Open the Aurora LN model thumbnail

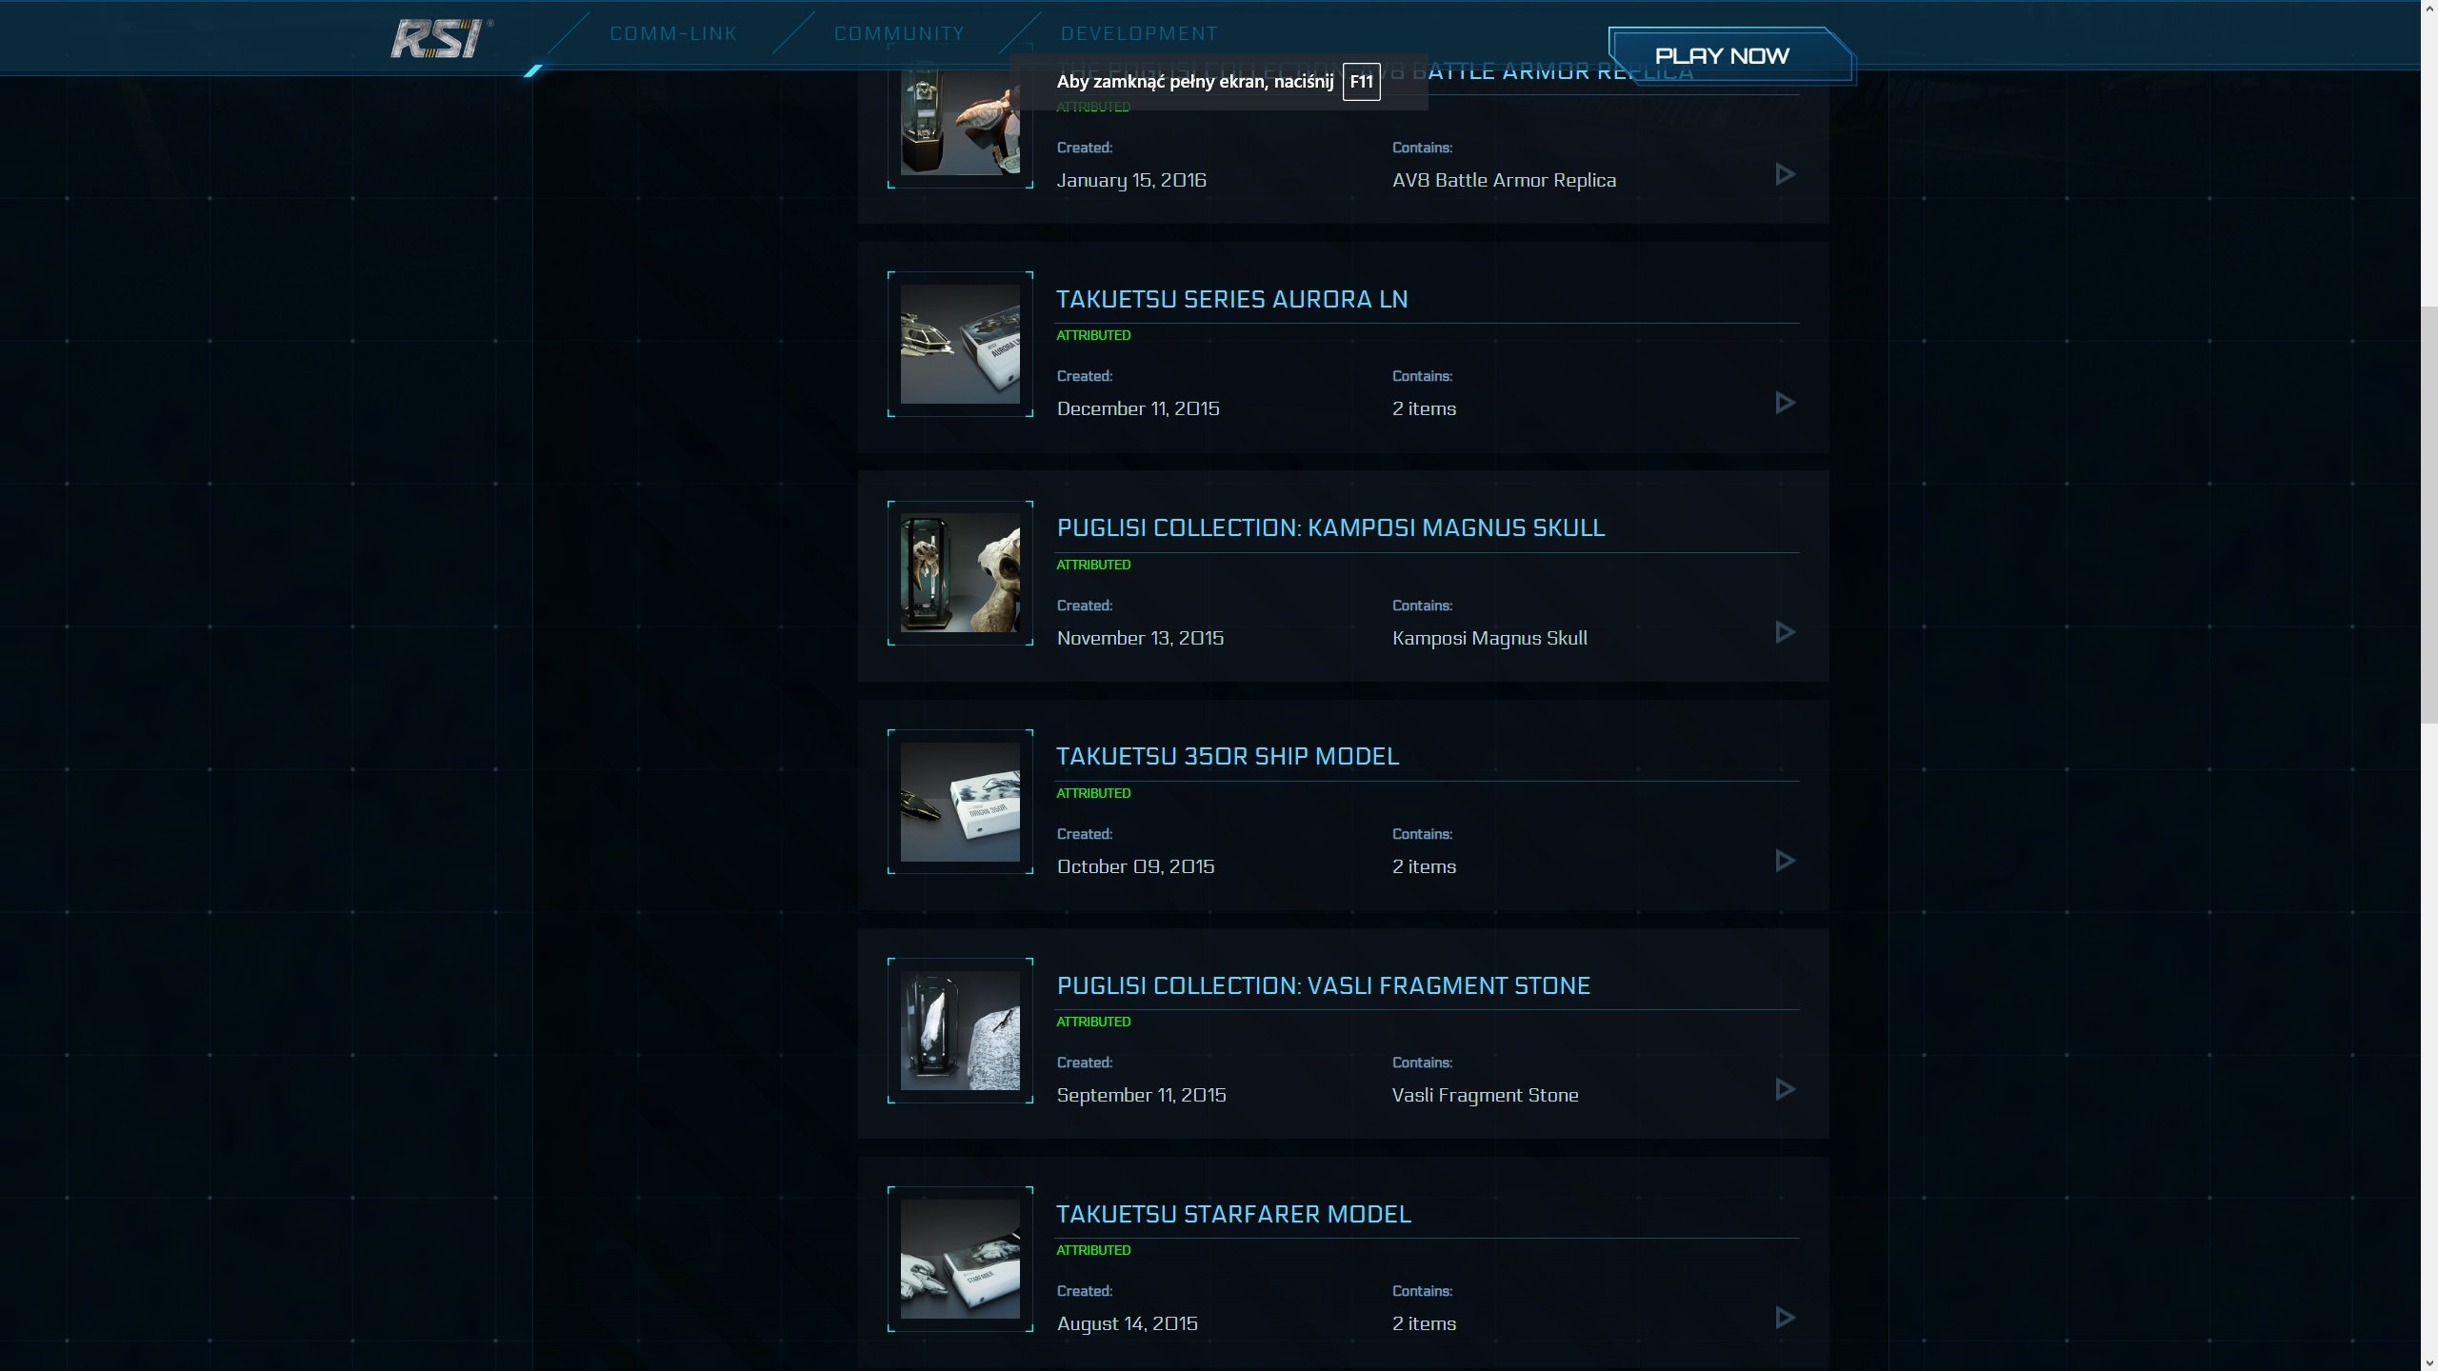pyautogui.click(x=960, y=344)
